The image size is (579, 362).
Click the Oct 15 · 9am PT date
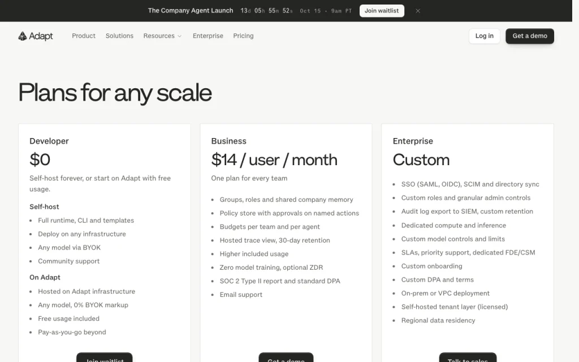[x=326, y=11]
